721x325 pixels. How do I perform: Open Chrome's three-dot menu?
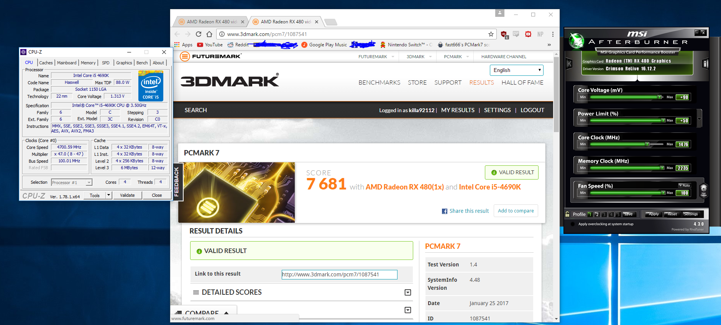tap(553, 34)
